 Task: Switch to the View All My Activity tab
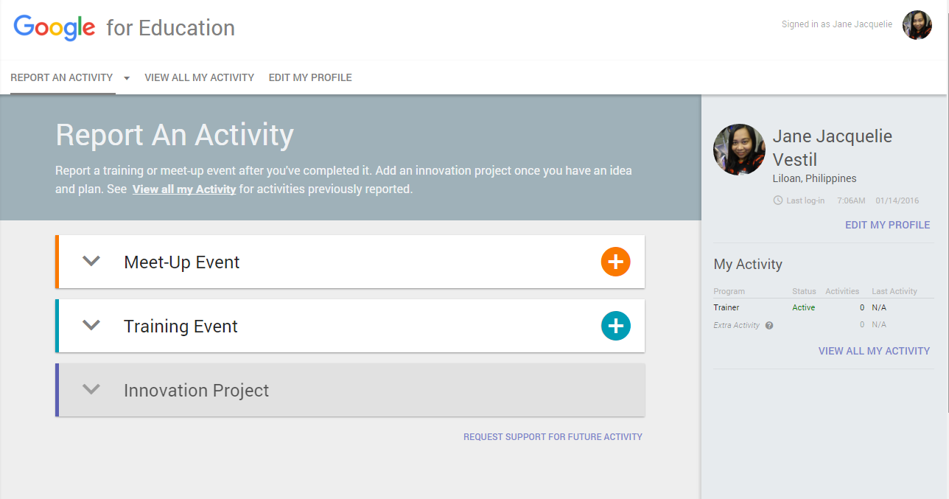[199, 77]
